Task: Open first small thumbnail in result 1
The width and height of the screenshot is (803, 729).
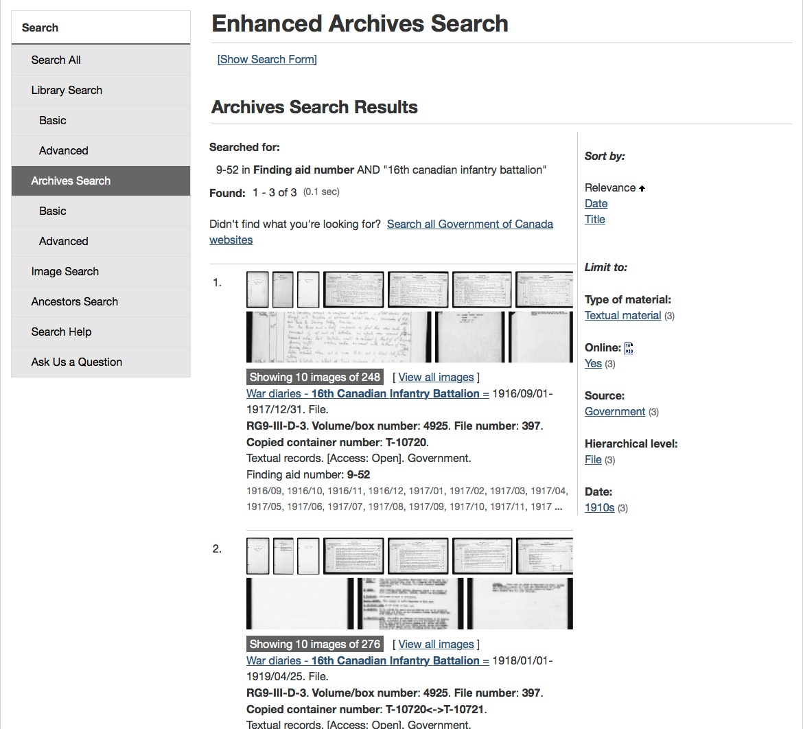Action: tap(257, 290)
